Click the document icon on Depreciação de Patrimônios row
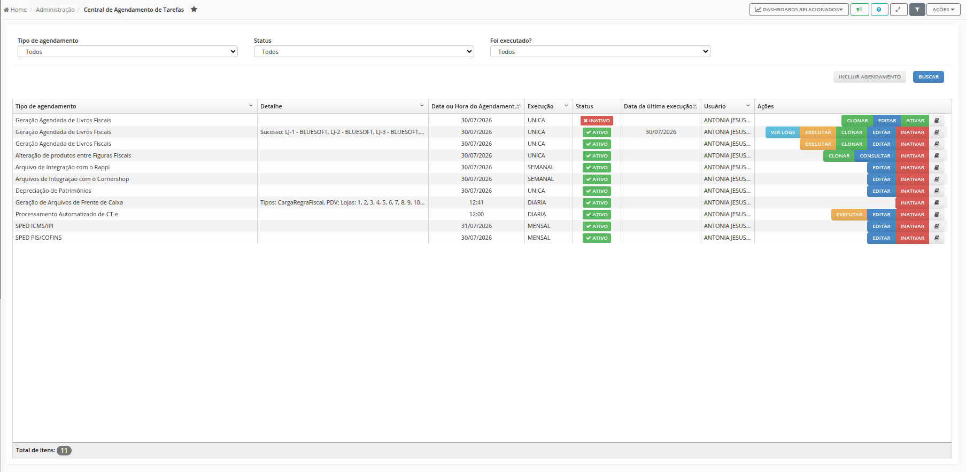966x472 pixels. click(937, 191)
